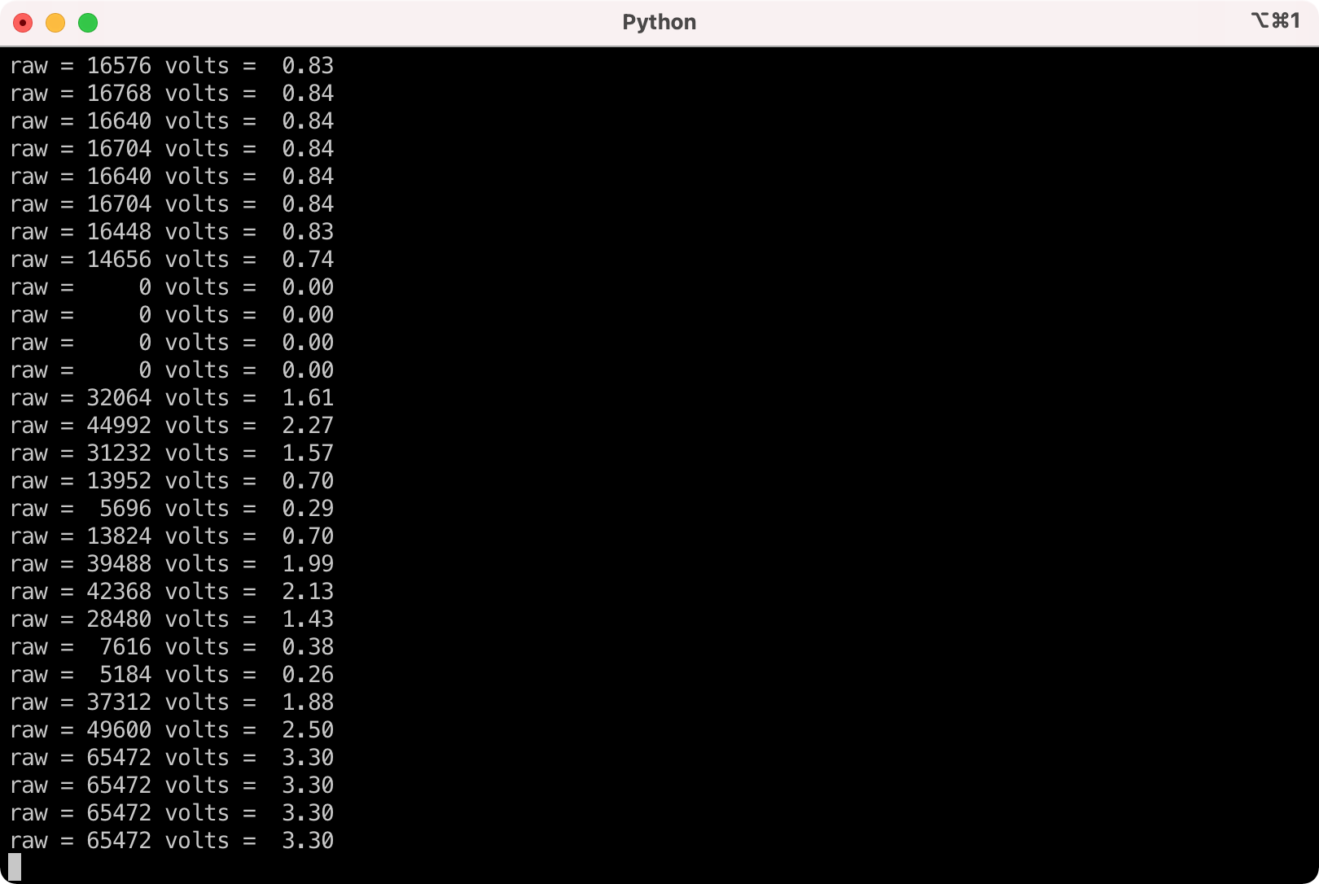Select the voltage reading 1.99
Screen dimensions: 1319x884
(x=308, y=564)
